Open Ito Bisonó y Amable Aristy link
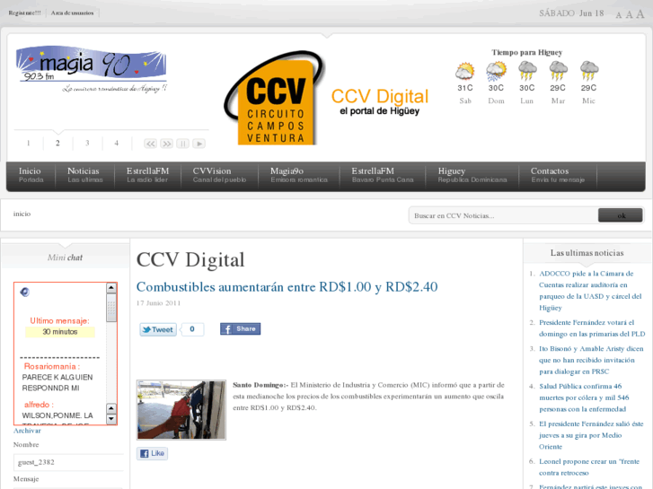 [591, 360]
